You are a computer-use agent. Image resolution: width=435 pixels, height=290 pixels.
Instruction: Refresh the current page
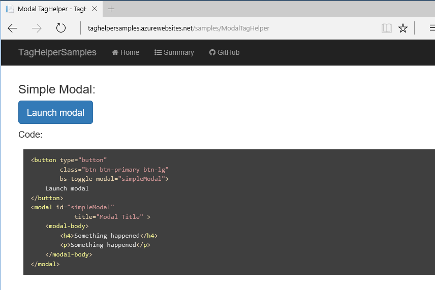pyautogui.click(x=61, y=28)
